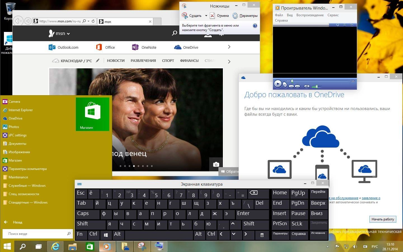Image resolution: width=403 pixels, height=252 pixels.
Task: Open the Office link on msn
Action: (105, 47)
